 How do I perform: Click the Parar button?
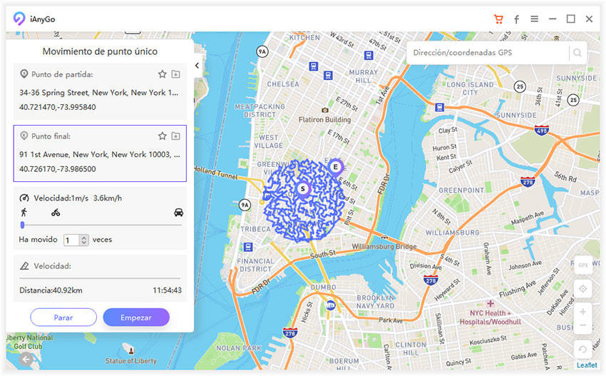tap(63, 317)
